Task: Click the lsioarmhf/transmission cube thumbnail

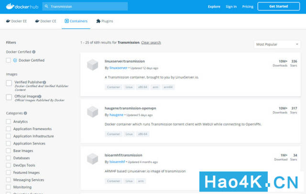Action: pyautogui.click(x=92, y=159)
